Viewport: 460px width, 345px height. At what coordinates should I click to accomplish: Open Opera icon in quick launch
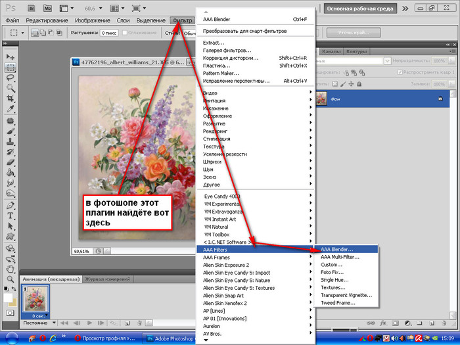coord(43,338)
